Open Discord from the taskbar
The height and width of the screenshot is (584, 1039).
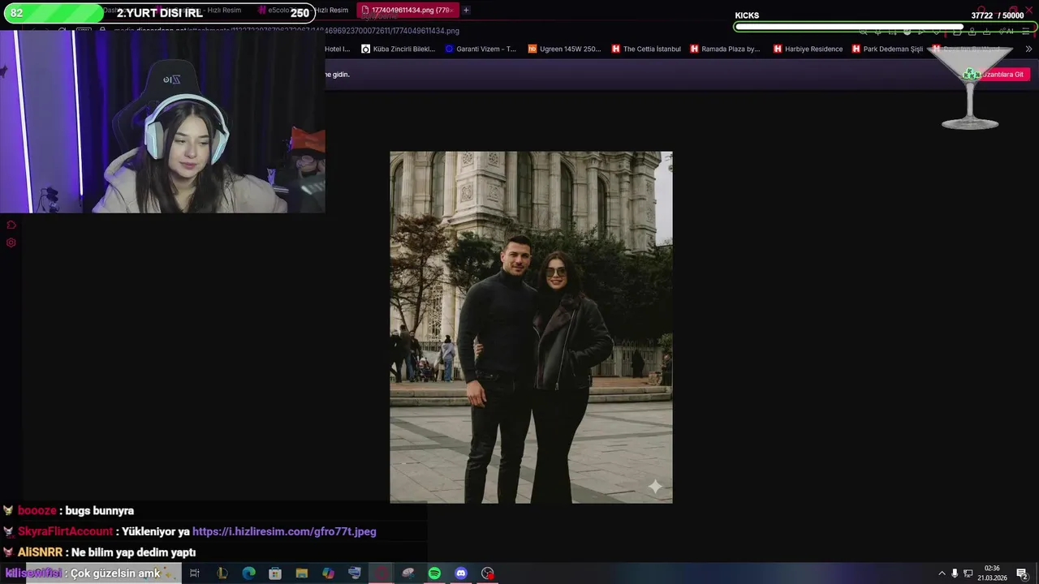point(461,573)
